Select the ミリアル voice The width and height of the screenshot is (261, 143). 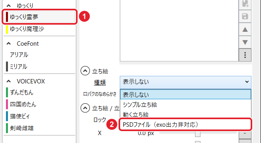coord(39,66)
